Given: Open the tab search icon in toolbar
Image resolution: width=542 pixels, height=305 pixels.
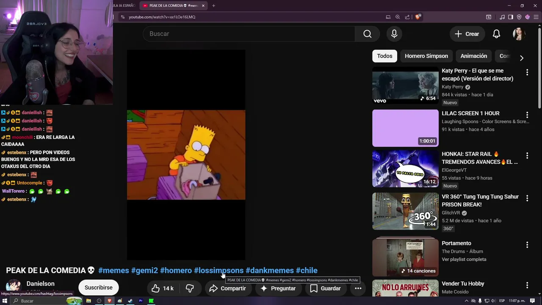Looking at the screenshot, I should tap(489, 17).
